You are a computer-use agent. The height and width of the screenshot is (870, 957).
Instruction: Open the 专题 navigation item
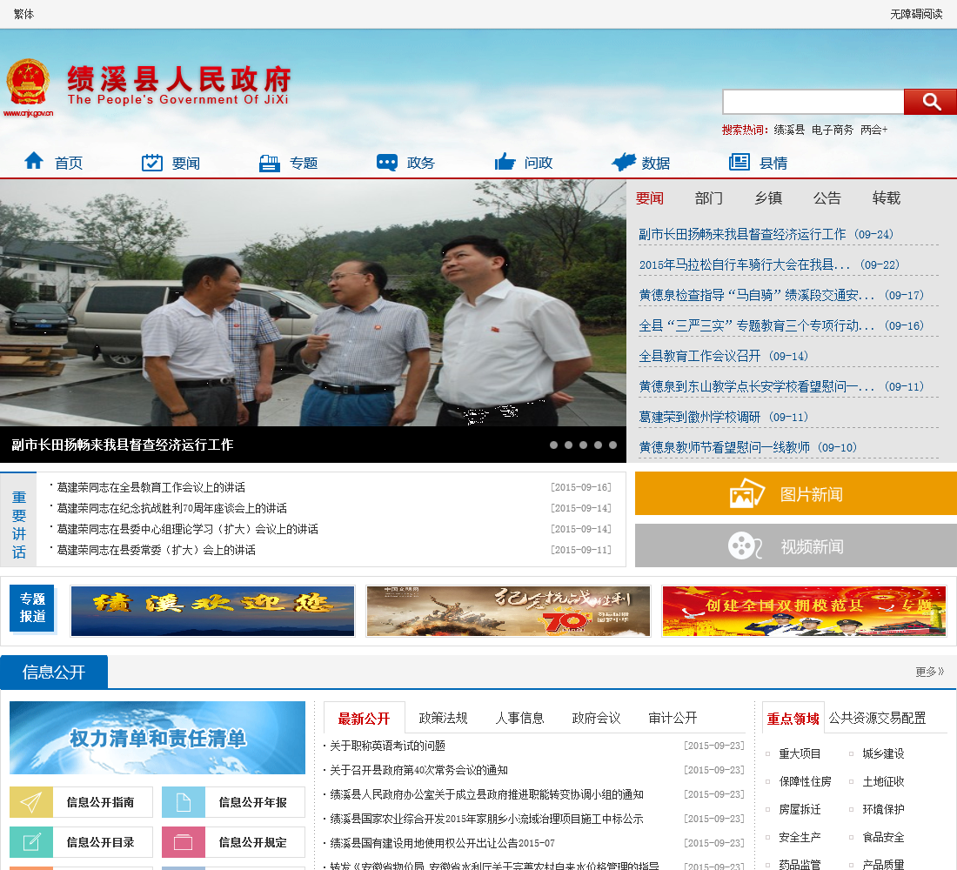pyautogui.click(x=304, y=163)
